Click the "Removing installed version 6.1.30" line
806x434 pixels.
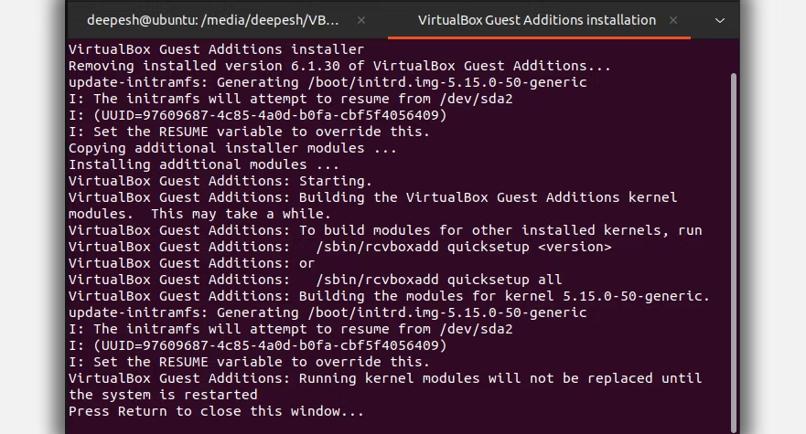(x=339, y=66)
